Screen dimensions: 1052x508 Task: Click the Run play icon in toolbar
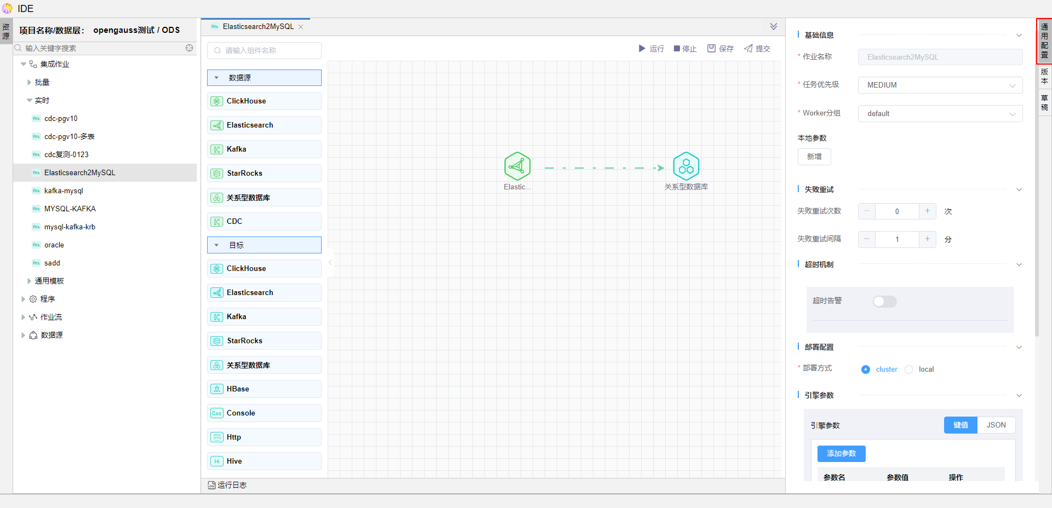642,49
